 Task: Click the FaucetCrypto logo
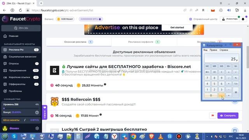pyautogui.click(x=21, y=19)
